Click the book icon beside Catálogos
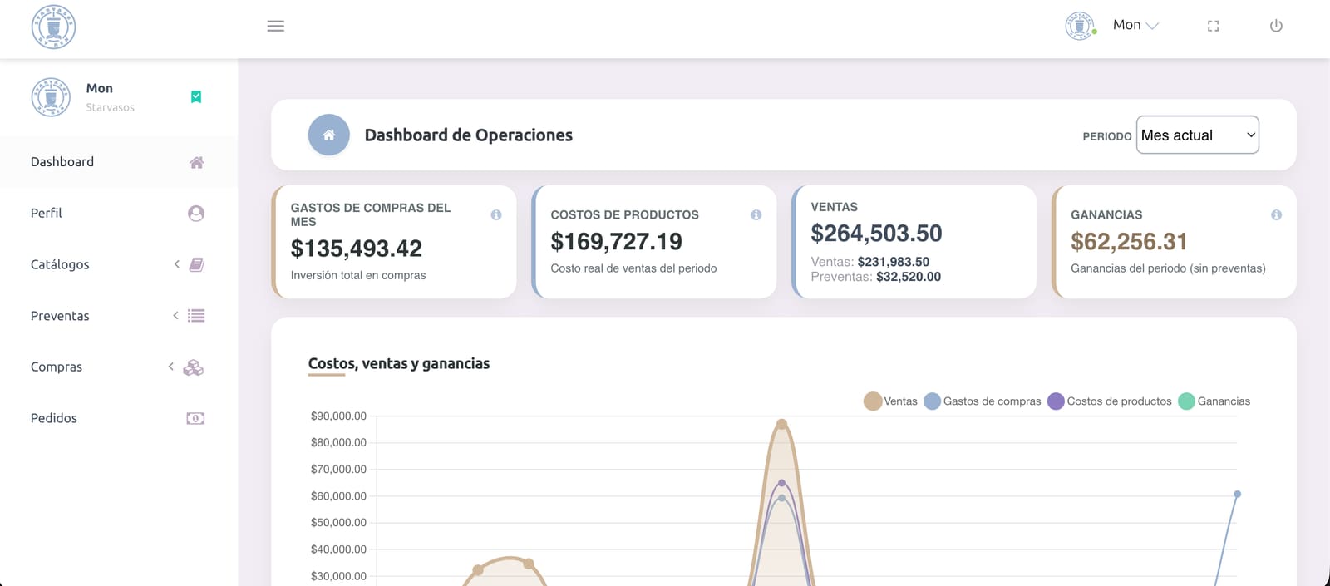The image size is (1330, 586). (196, 264)
